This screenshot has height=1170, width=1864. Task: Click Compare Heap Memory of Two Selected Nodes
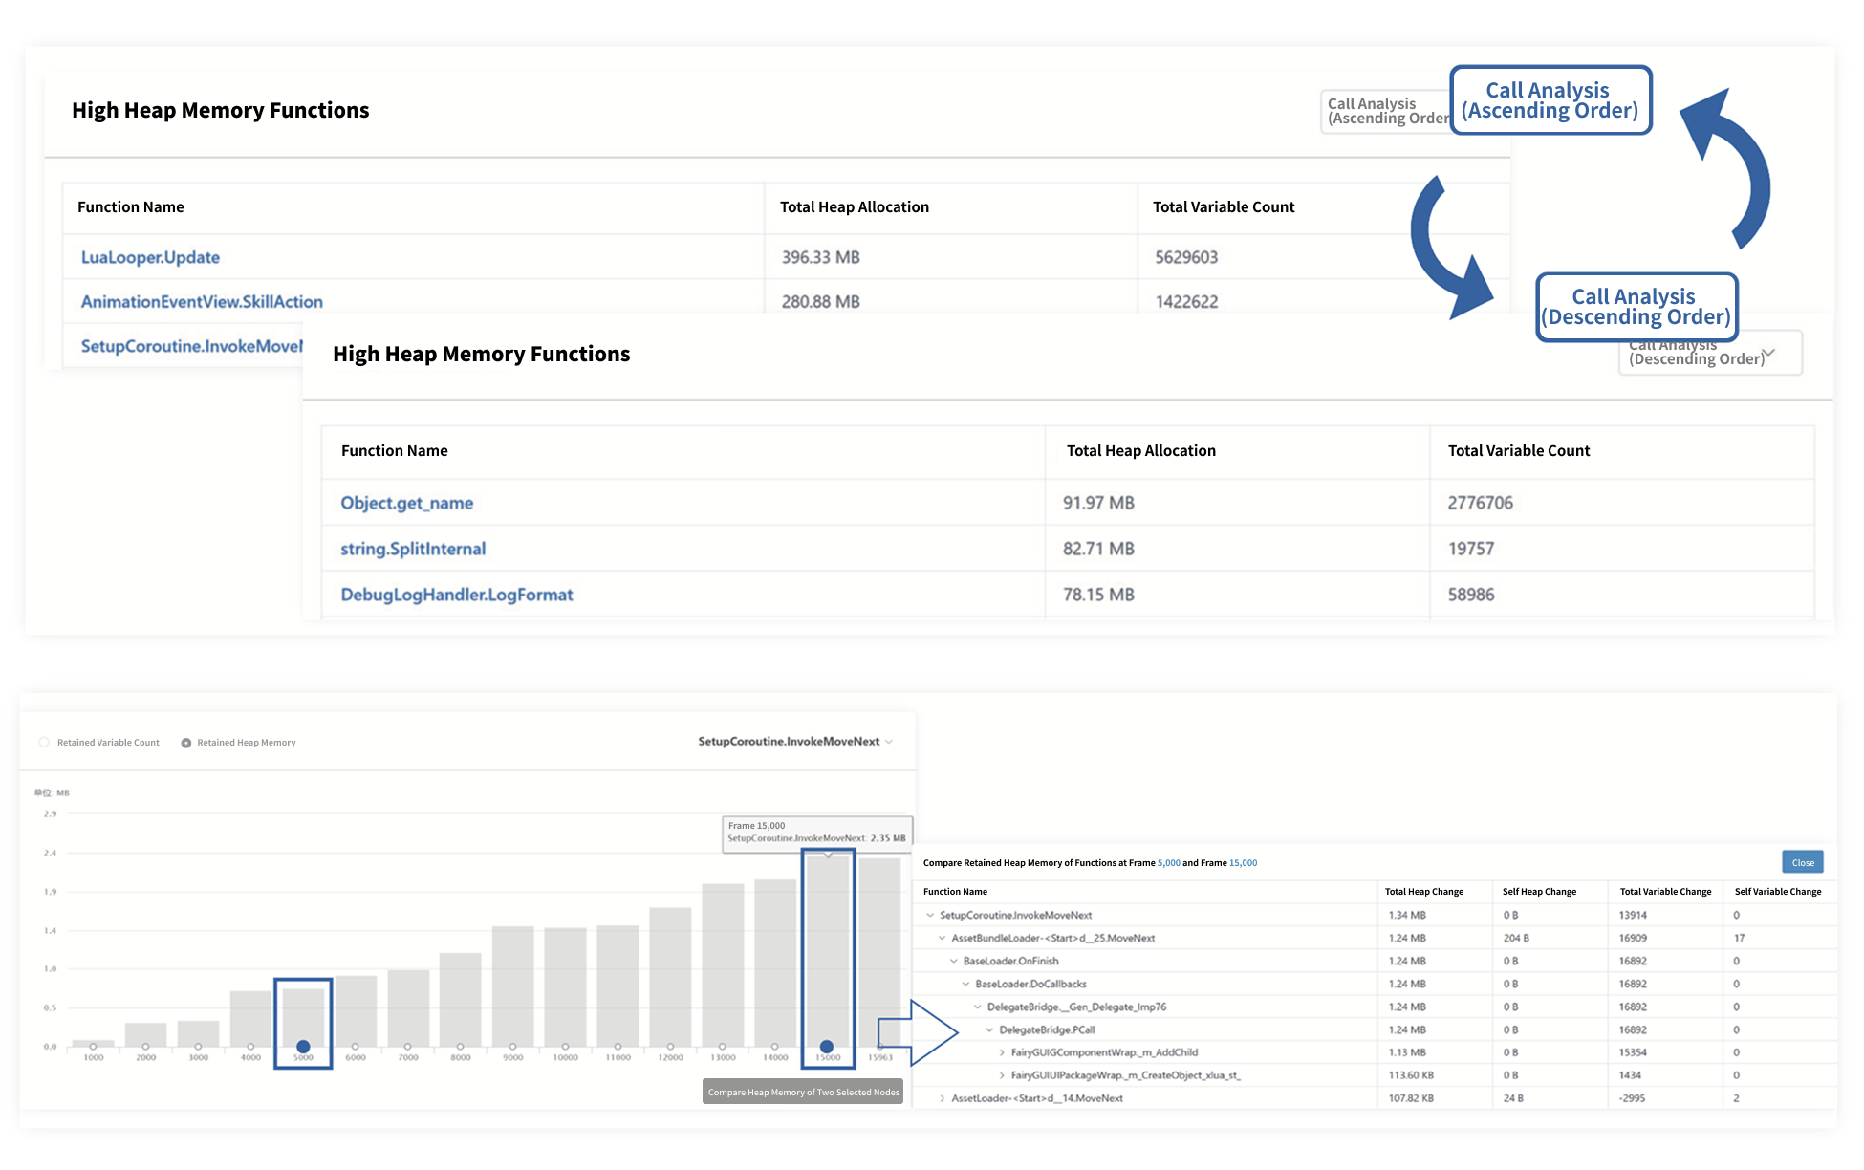[x=803, y=1092]
